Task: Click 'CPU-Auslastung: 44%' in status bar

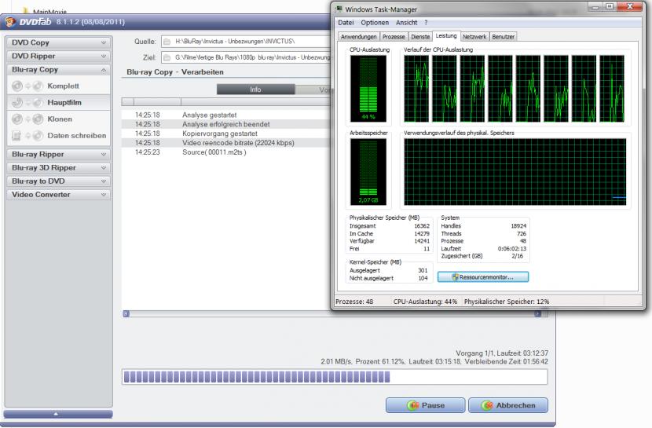Action: [426, 302]
